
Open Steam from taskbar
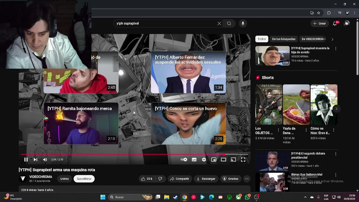[176, 197]
